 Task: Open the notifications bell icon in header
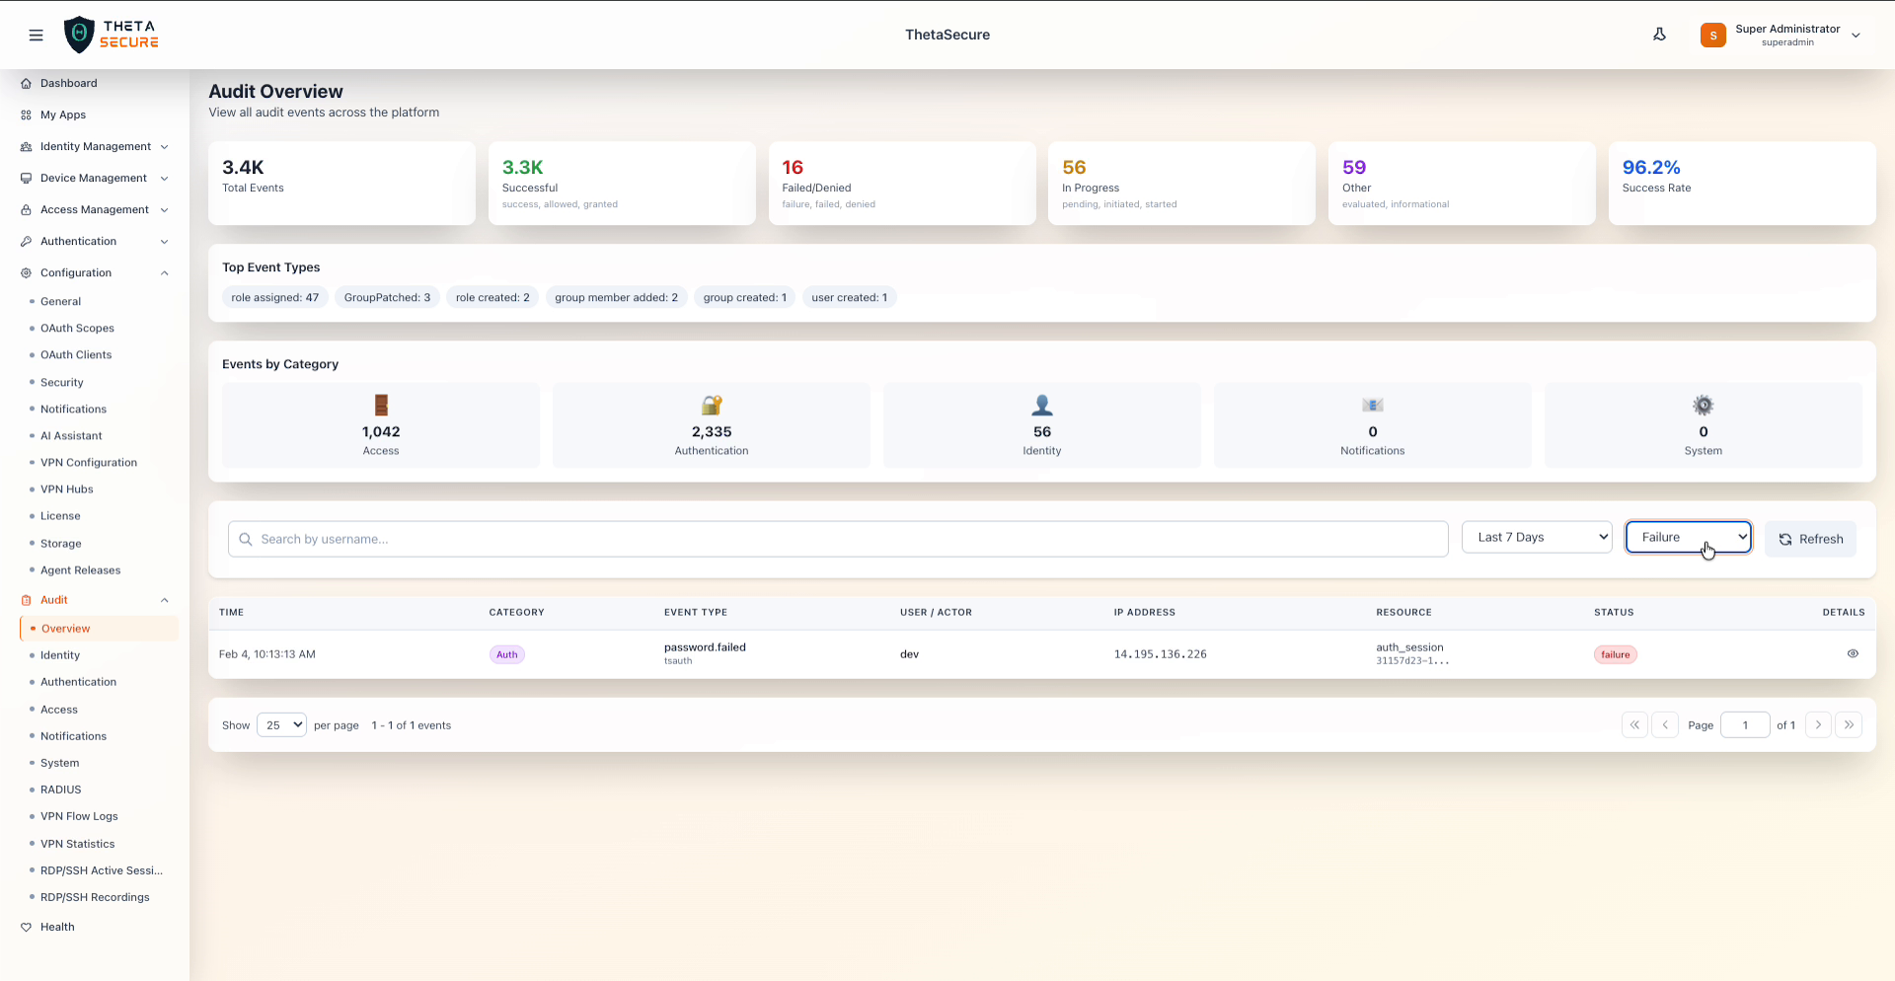(1659, 35)
